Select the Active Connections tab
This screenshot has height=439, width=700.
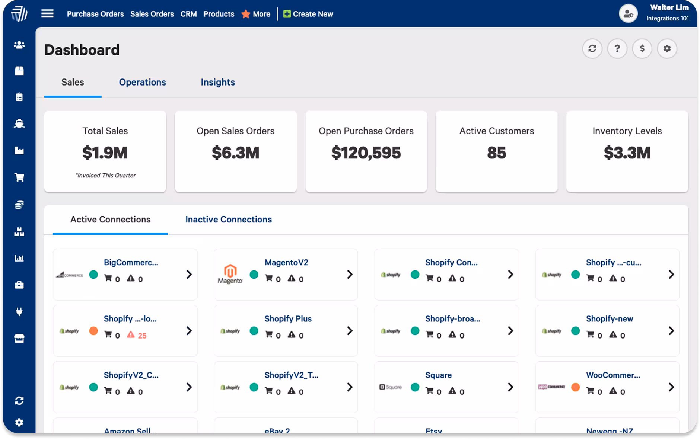(x=110, y=219)
